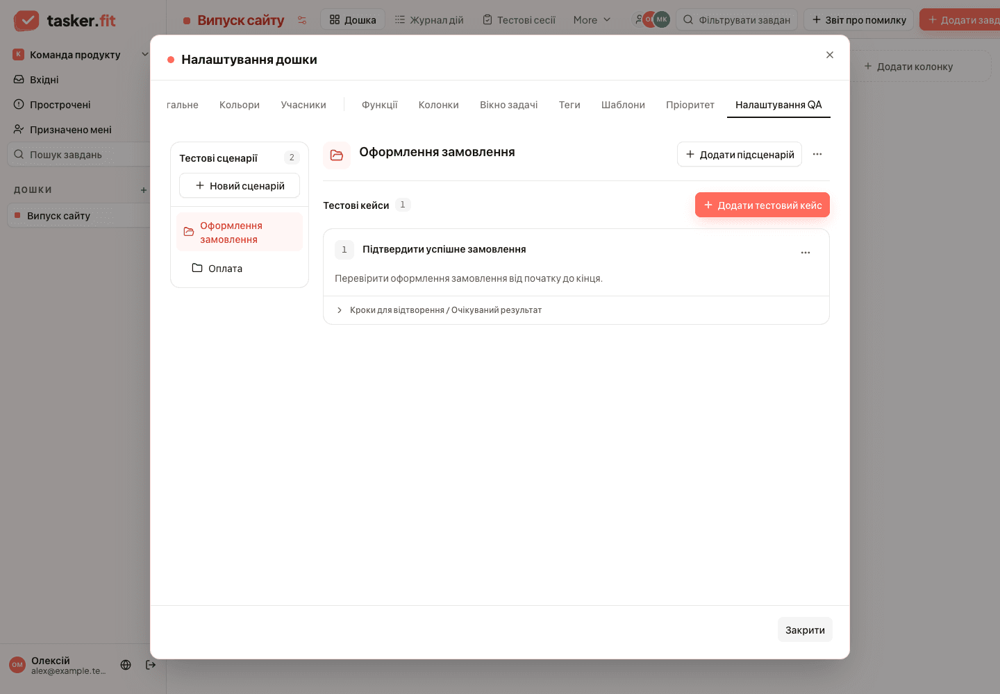Switch to the Учасники tab
Image resolution: width=1000 pixels, height=694 pixels.
pos(303,105)
